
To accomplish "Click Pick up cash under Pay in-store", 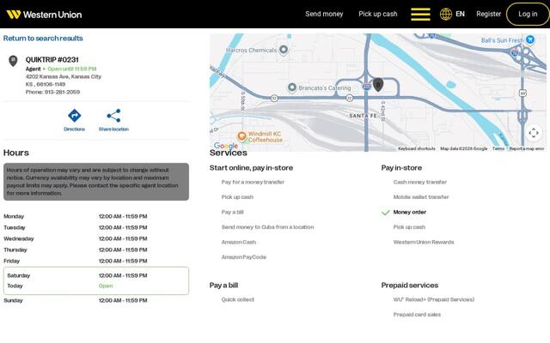I will [409, 227].
